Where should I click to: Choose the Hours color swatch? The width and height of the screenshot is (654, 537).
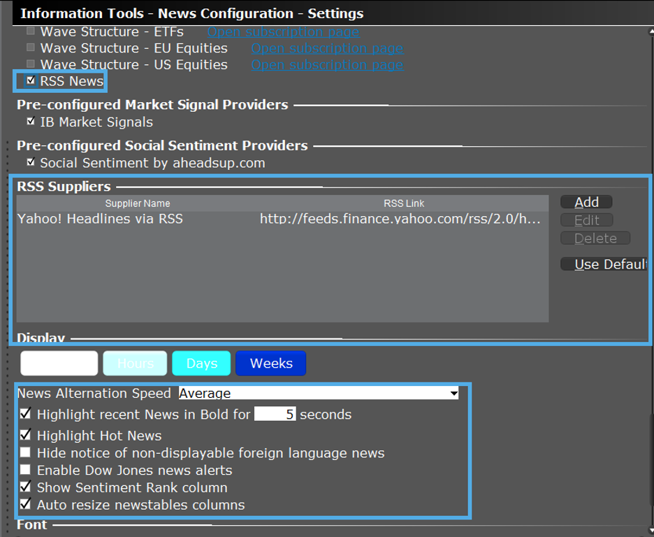[x=135, y=364]
